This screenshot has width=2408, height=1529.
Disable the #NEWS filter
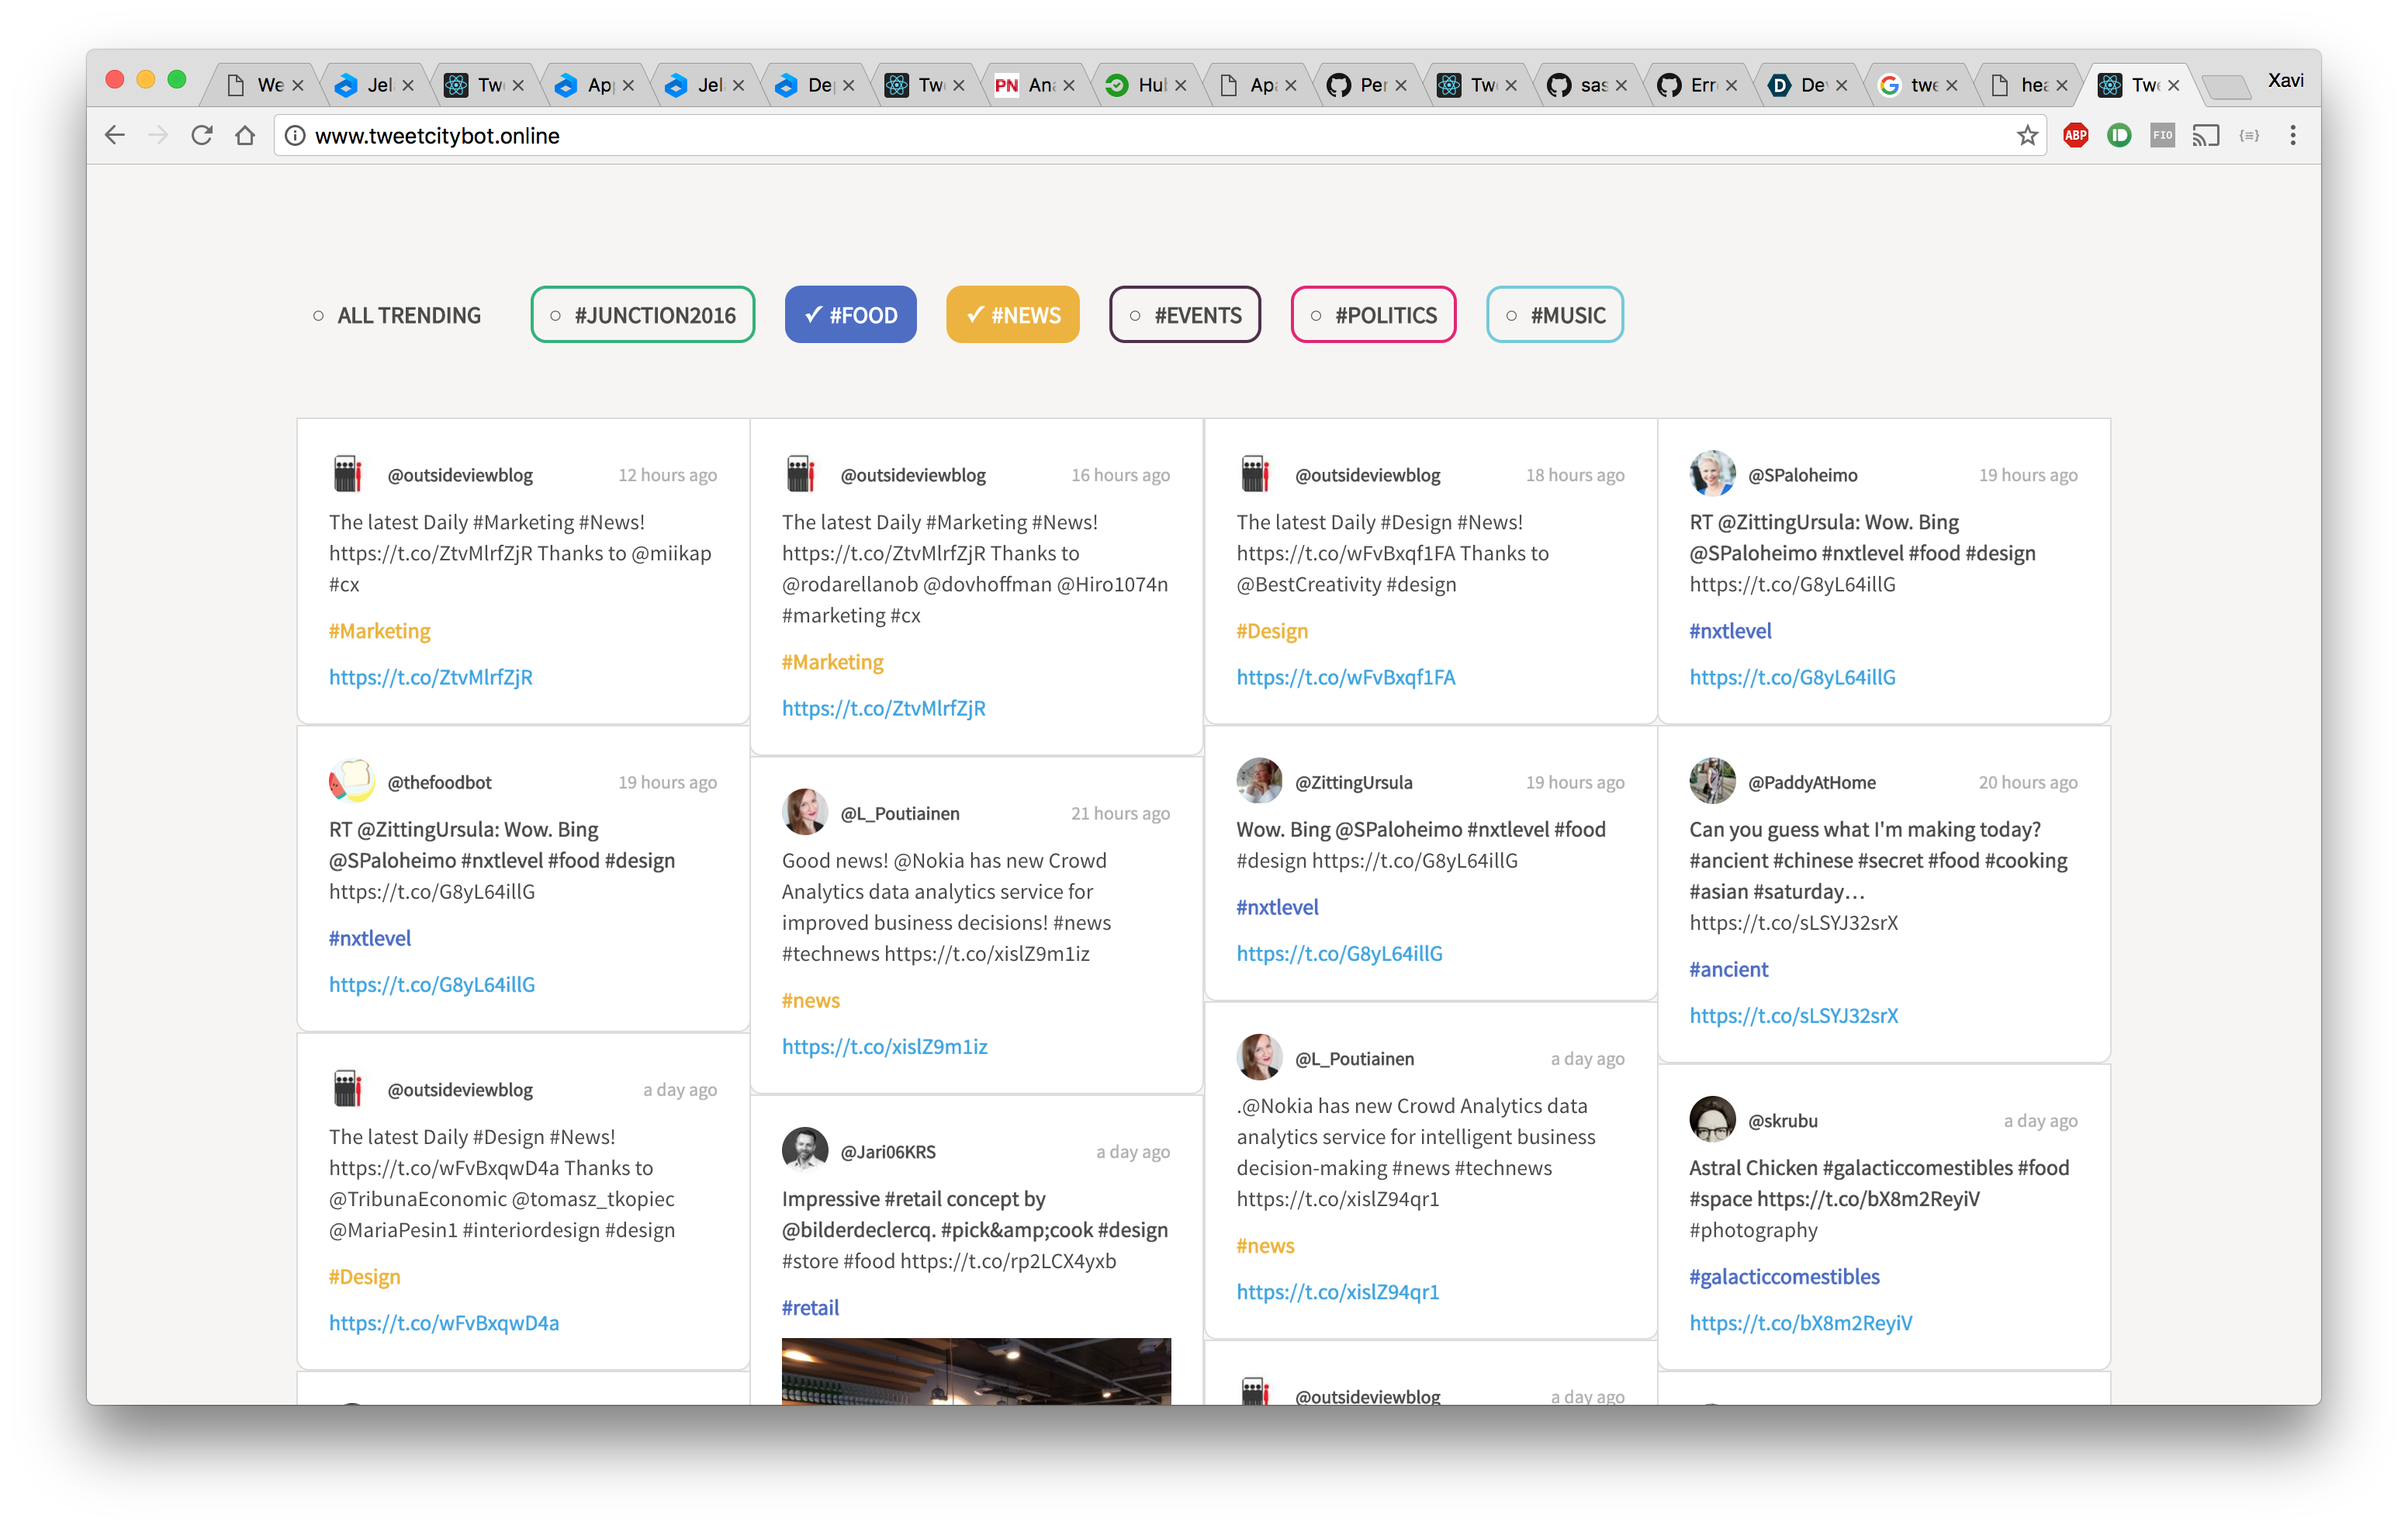(x=1012, y=315)
